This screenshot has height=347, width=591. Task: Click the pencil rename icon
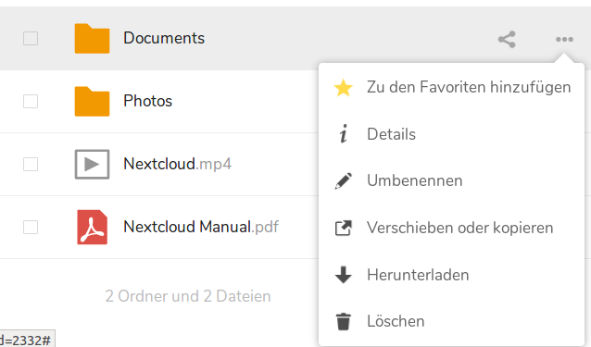[343, 181]
